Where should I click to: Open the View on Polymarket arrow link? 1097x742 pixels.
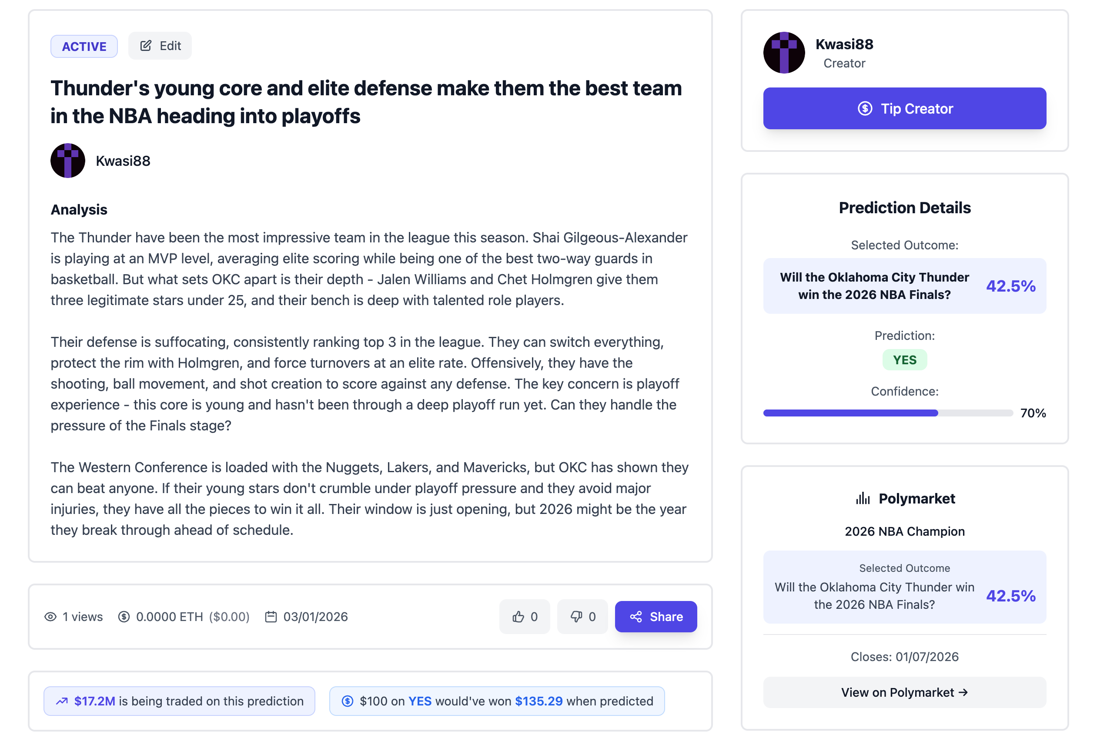tap(904, 692)
